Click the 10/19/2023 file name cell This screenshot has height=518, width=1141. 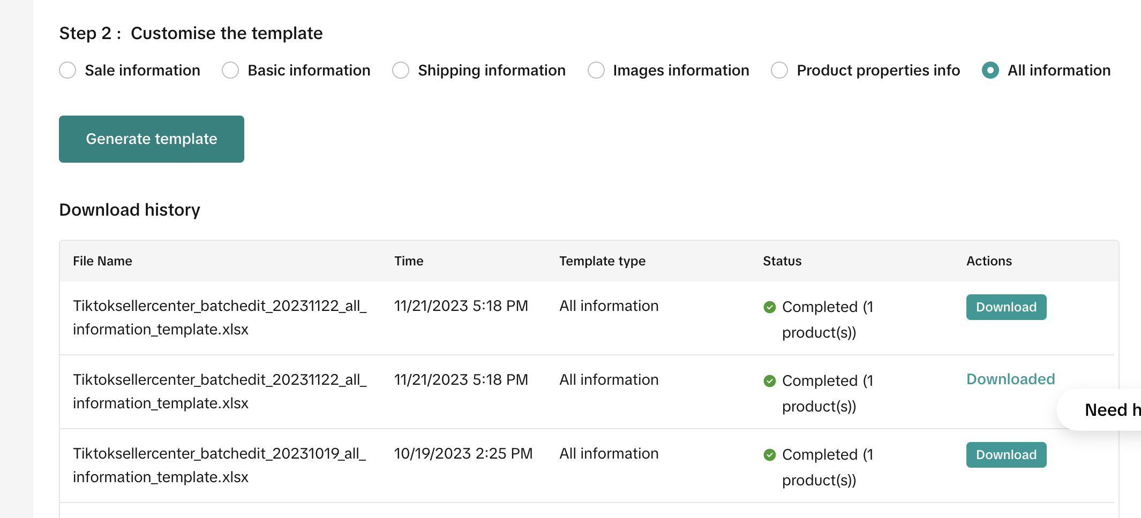point(219,465)
